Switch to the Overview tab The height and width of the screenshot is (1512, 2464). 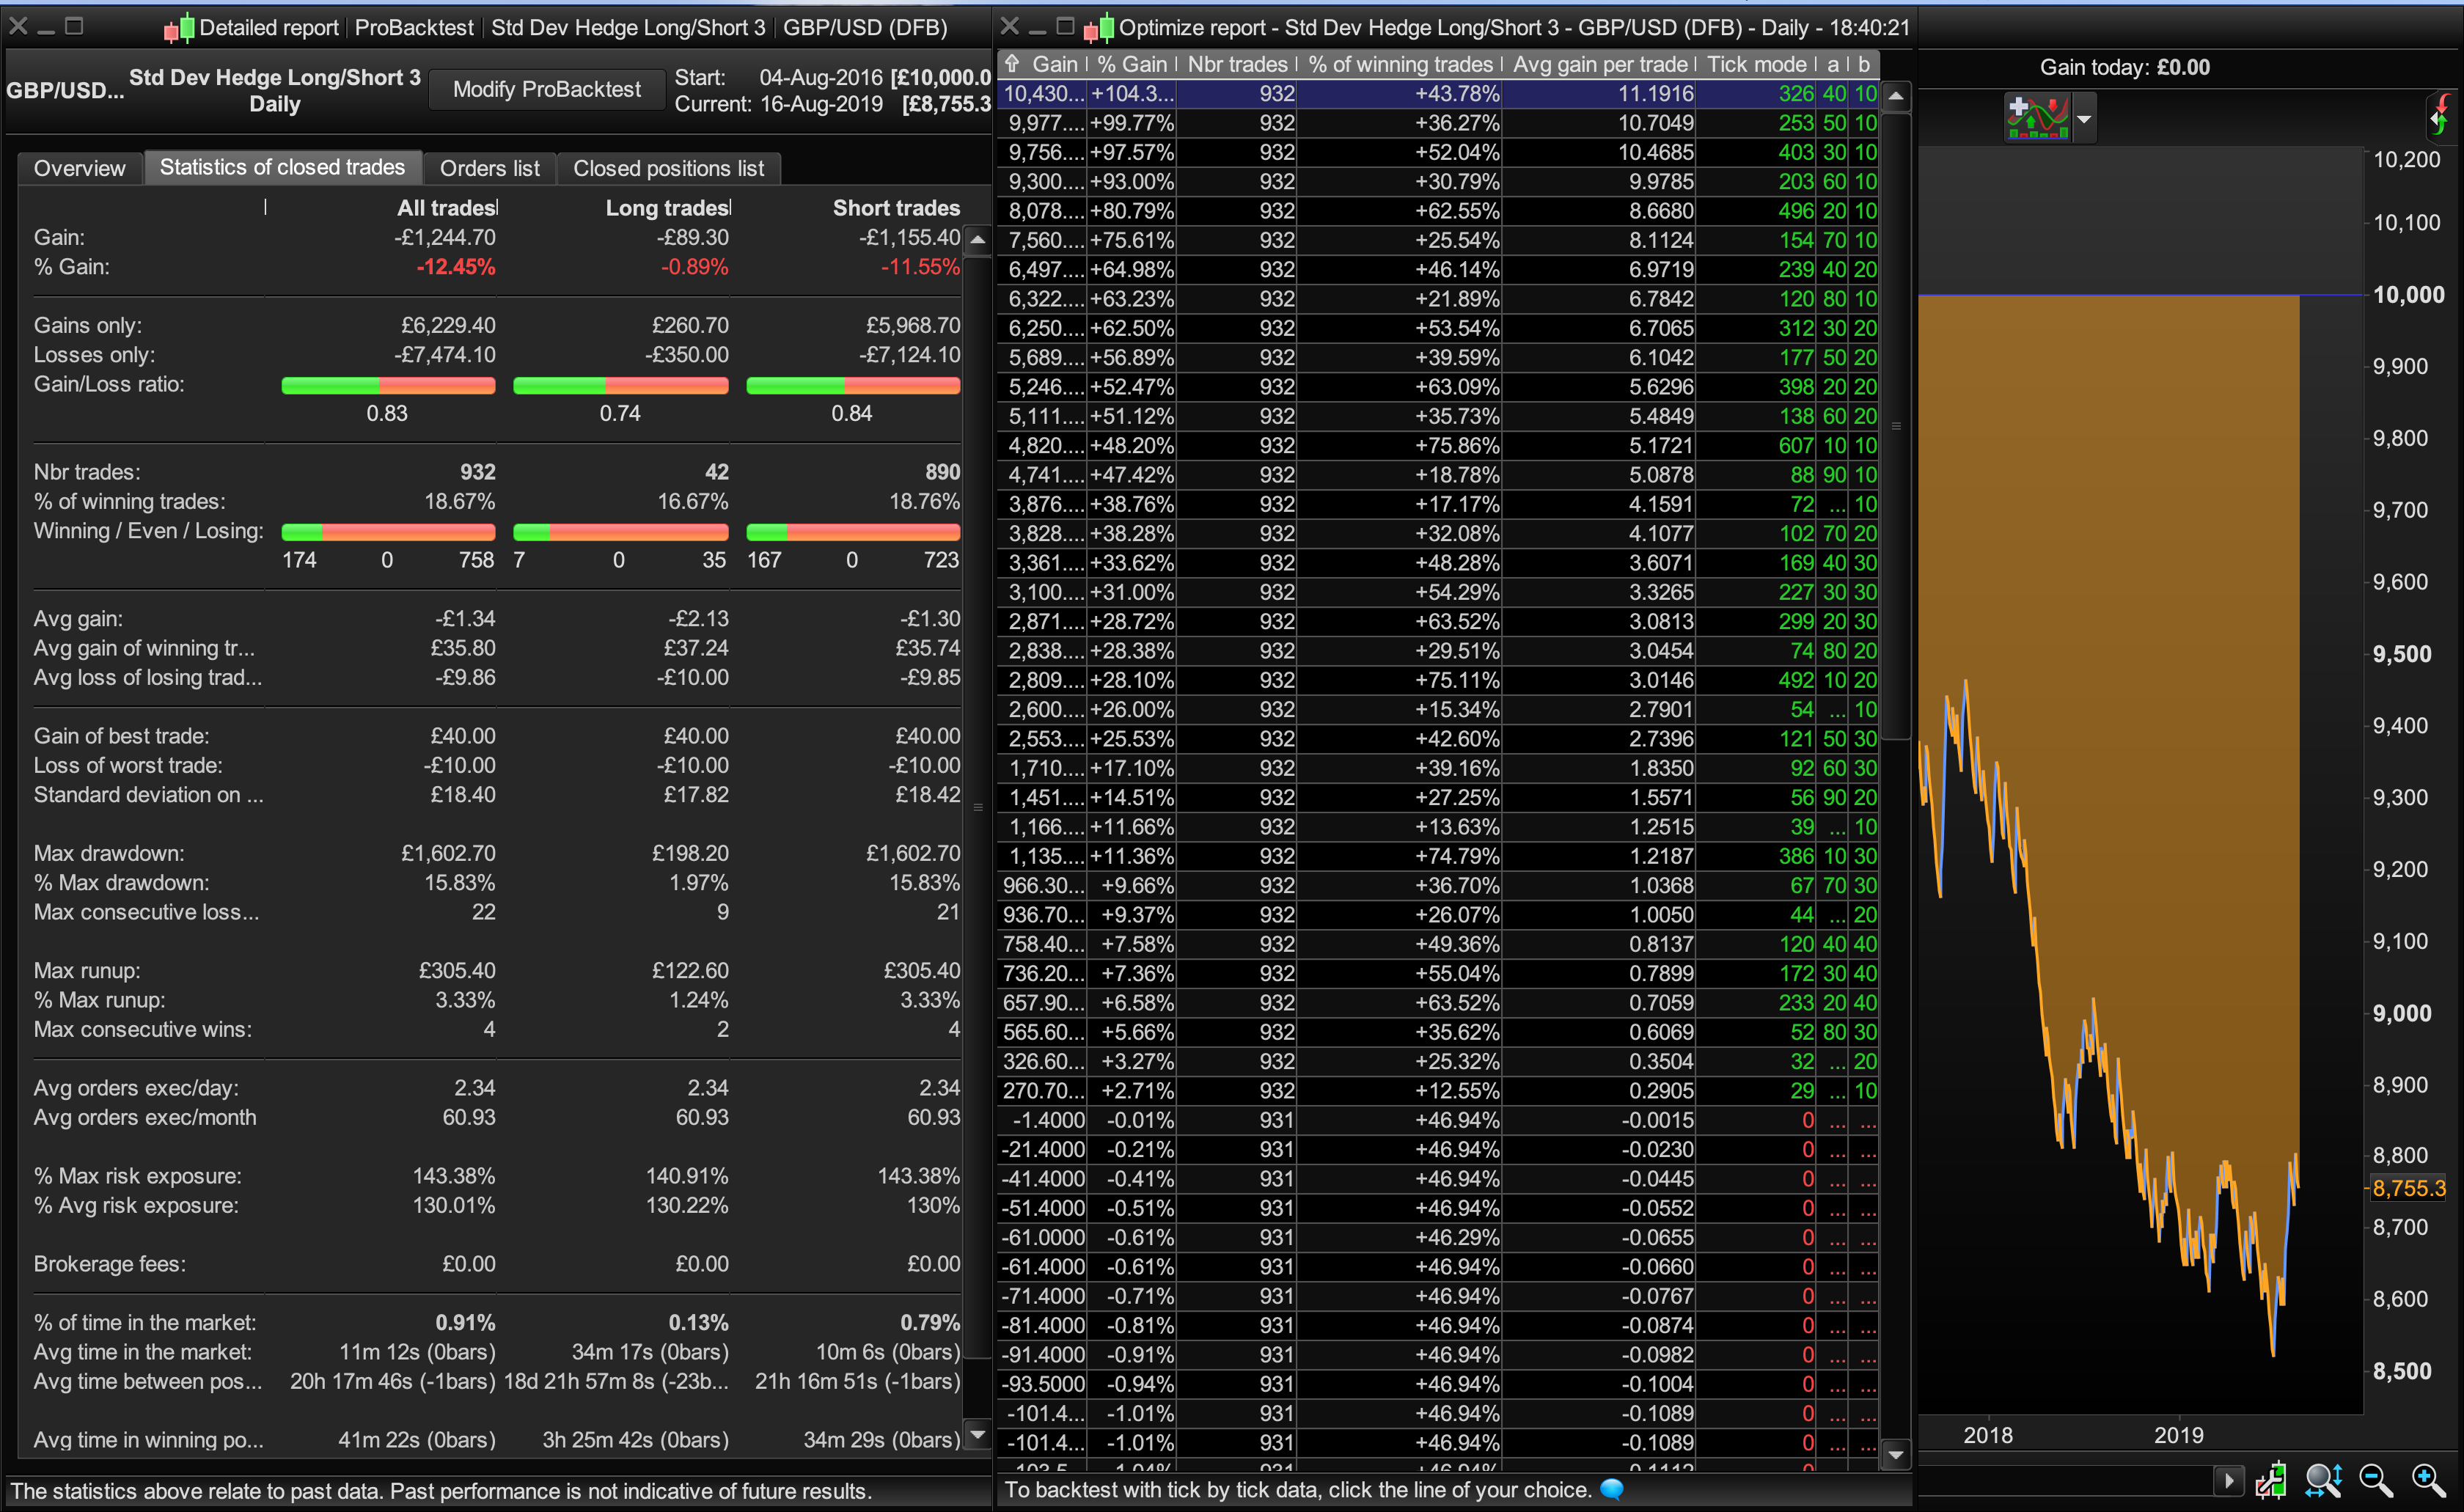click(x=79, y=168)
